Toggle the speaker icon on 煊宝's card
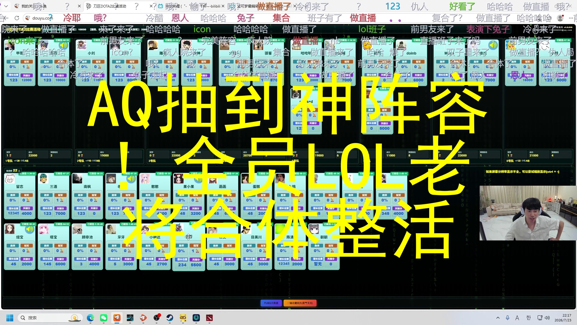This screenshot has height=325, width=577. click(29, 229)
